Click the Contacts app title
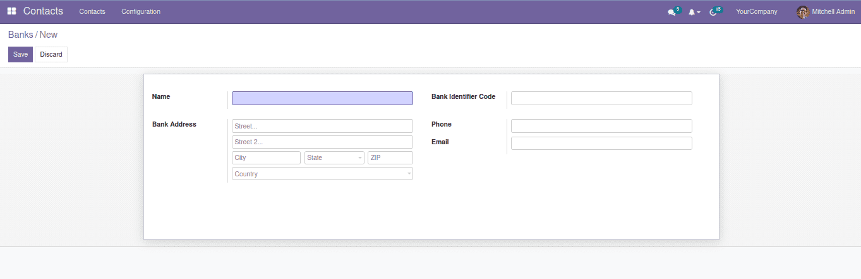This screenshot has height=279, width=861. pyautogui.click(x=43, y=11)
